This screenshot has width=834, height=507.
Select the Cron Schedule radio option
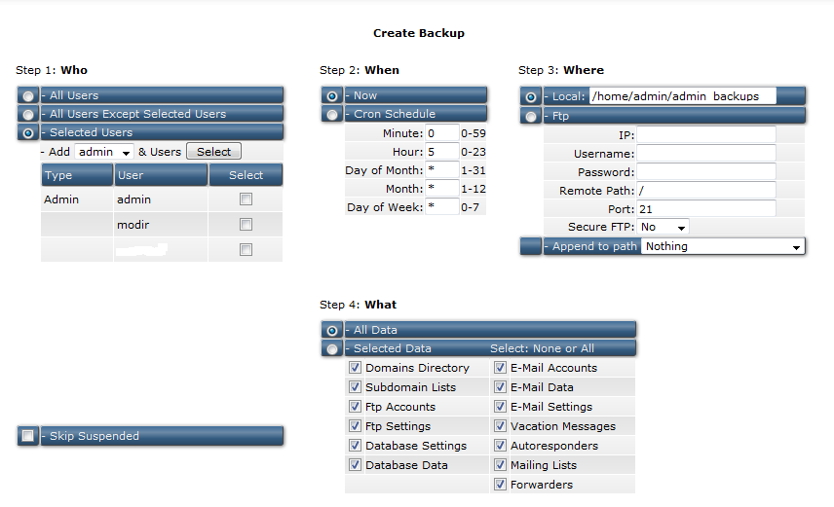(333, 114)
